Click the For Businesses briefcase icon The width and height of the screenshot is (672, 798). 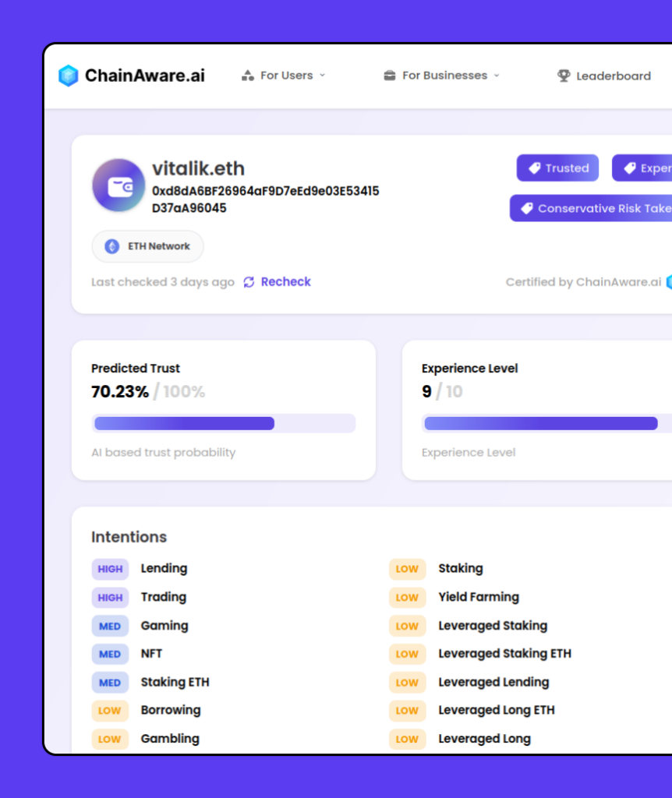(x=390, y=76)
